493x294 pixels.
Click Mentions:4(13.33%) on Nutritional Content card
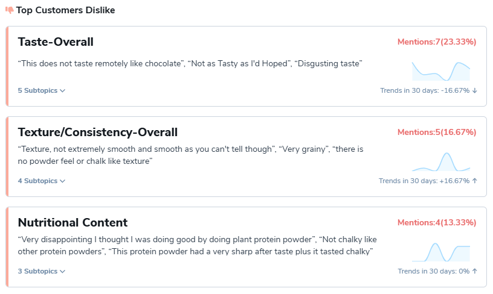[437, 223]
